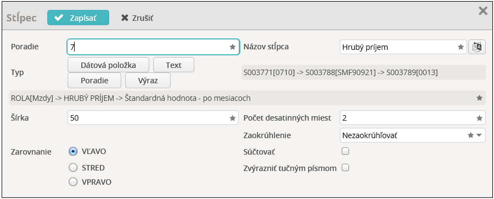
Task: Select VPRAVO alignment radio button
Action: (x=73, y=182)
